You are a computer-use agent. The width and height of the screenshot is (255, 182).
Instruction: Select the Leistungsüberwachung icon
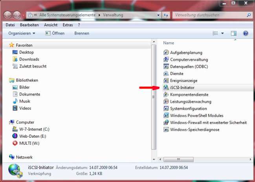point(166,102)
